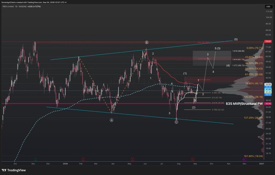Click the '(2)' wave label below September

tap(194, 108)
